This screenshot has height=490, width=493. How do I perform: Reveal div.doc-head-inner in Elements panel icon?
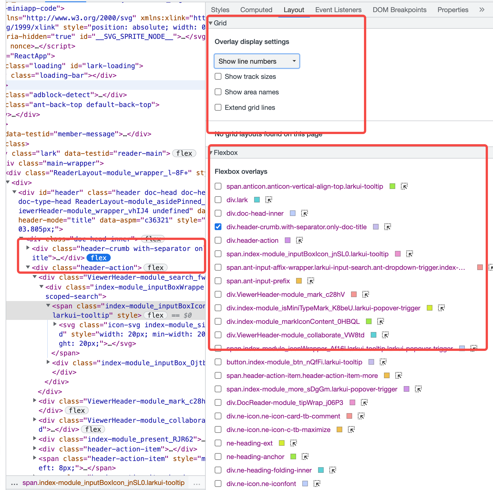[x=305, y=213]
